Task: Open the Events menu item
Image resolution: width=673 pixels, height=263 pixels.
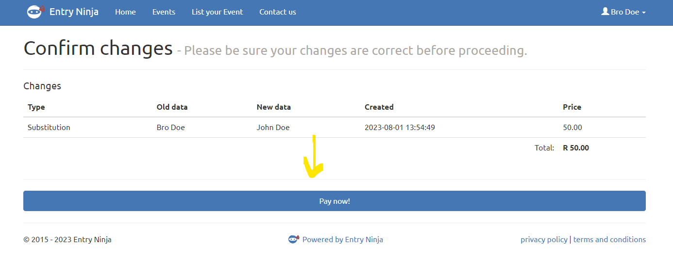Action: tap(164, 12)
